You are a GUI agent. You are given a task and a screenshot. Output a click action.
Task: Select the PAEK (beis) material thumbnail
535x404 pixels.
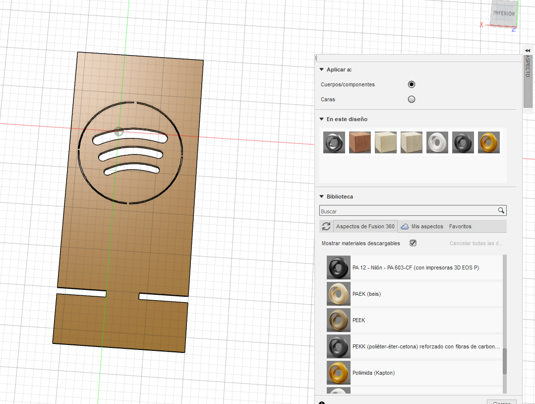tap(339, 294)
